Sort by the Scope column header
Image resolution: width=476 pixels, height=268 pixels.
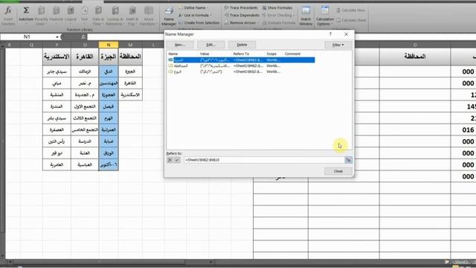[271, 54]
